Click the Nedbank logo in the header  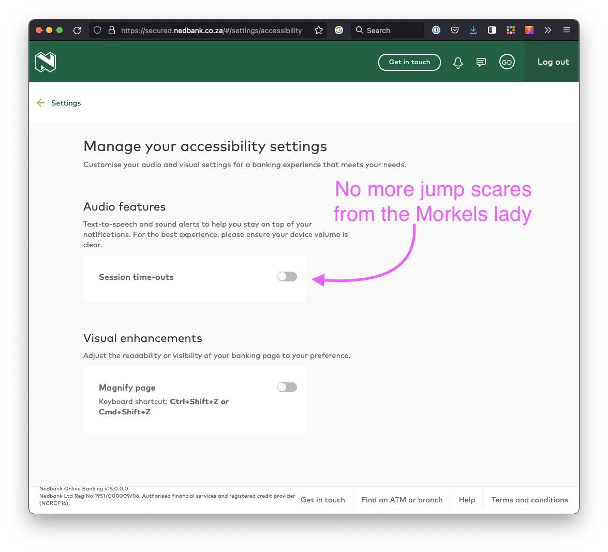click(46, 62)
